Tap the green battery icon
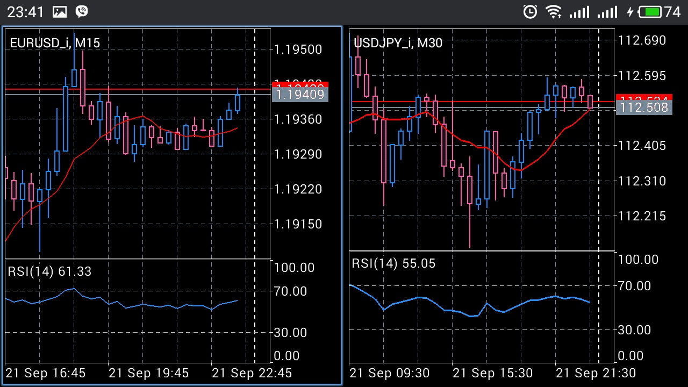The height and width of the screenshot is (387, 688). pos(650,12)
